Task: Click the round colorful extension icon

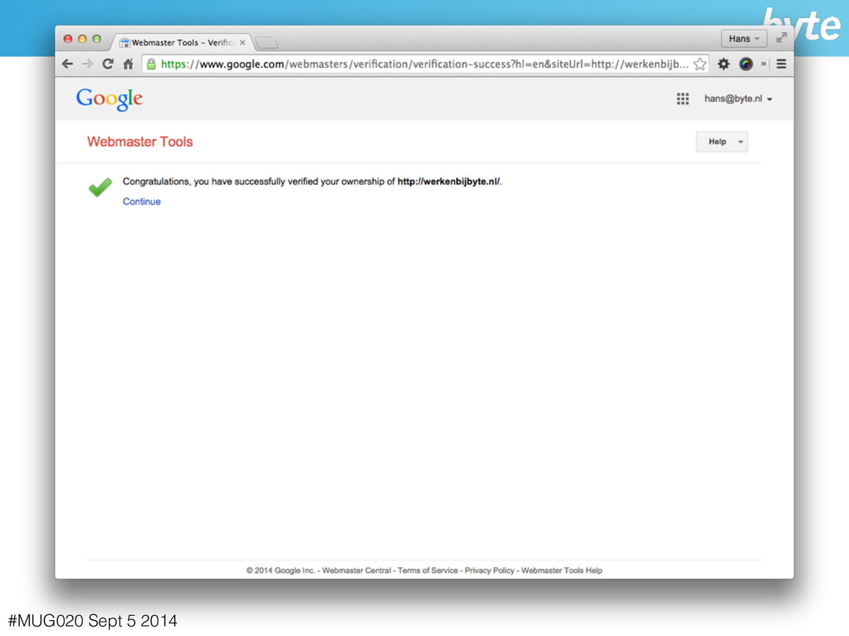Action: [x=746, y=64]
